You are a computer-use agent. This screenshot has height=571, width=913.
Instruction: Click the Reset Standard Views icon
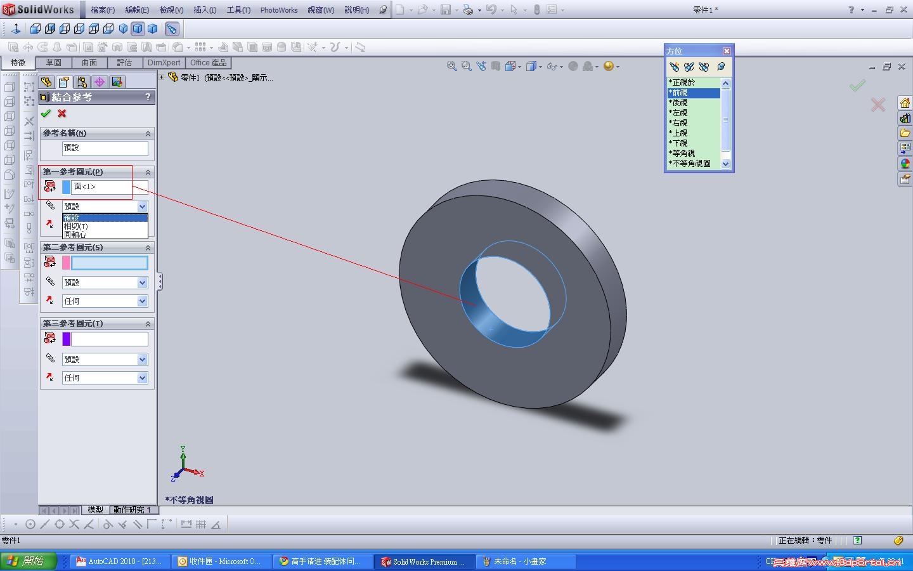pos(704,67)
